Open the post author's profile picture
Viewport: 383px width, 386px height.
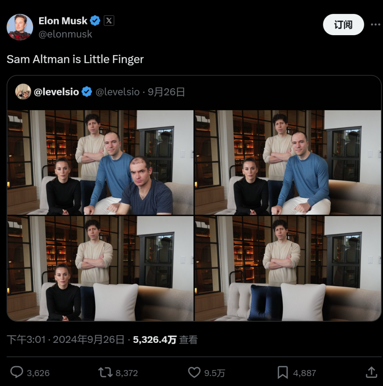(x=20, y=27)
